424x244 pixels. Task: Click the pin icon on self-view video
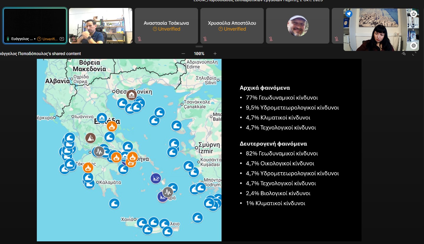click(349, 14)
